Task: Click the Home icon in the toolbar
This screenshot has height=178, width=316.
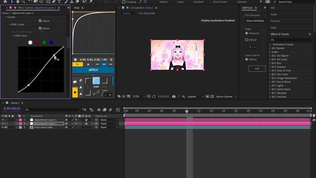Action: pos(5,1)
